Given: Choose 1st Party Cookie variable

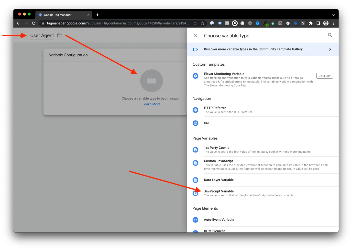Looking at the screenshot, I should pos(263,150).
